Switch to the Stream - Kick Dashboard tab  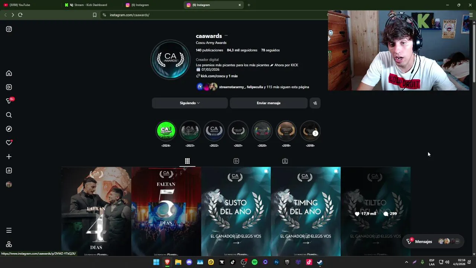91,5
